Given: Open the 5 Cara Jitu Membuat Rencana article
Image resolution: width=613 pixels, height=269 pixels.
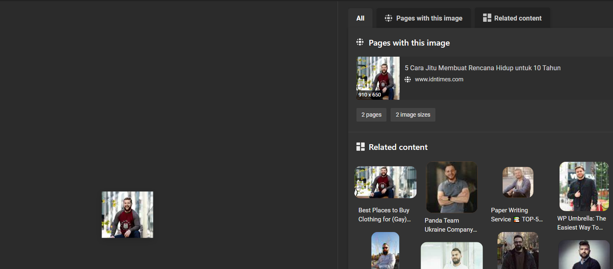Looking at the screenshot, I should (x=482, y=68).
